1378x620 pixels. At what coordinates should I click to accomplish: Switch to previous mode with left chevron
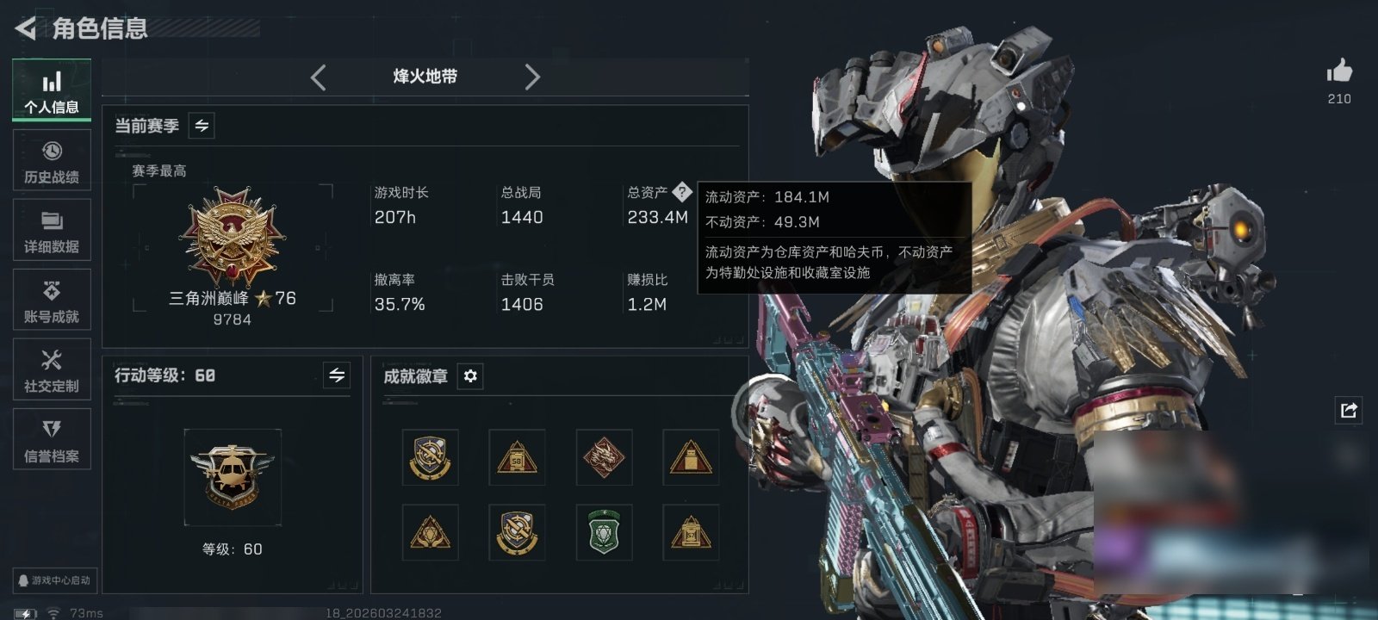click(319, 77)
